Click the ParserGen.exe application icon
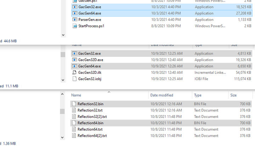 75,19
